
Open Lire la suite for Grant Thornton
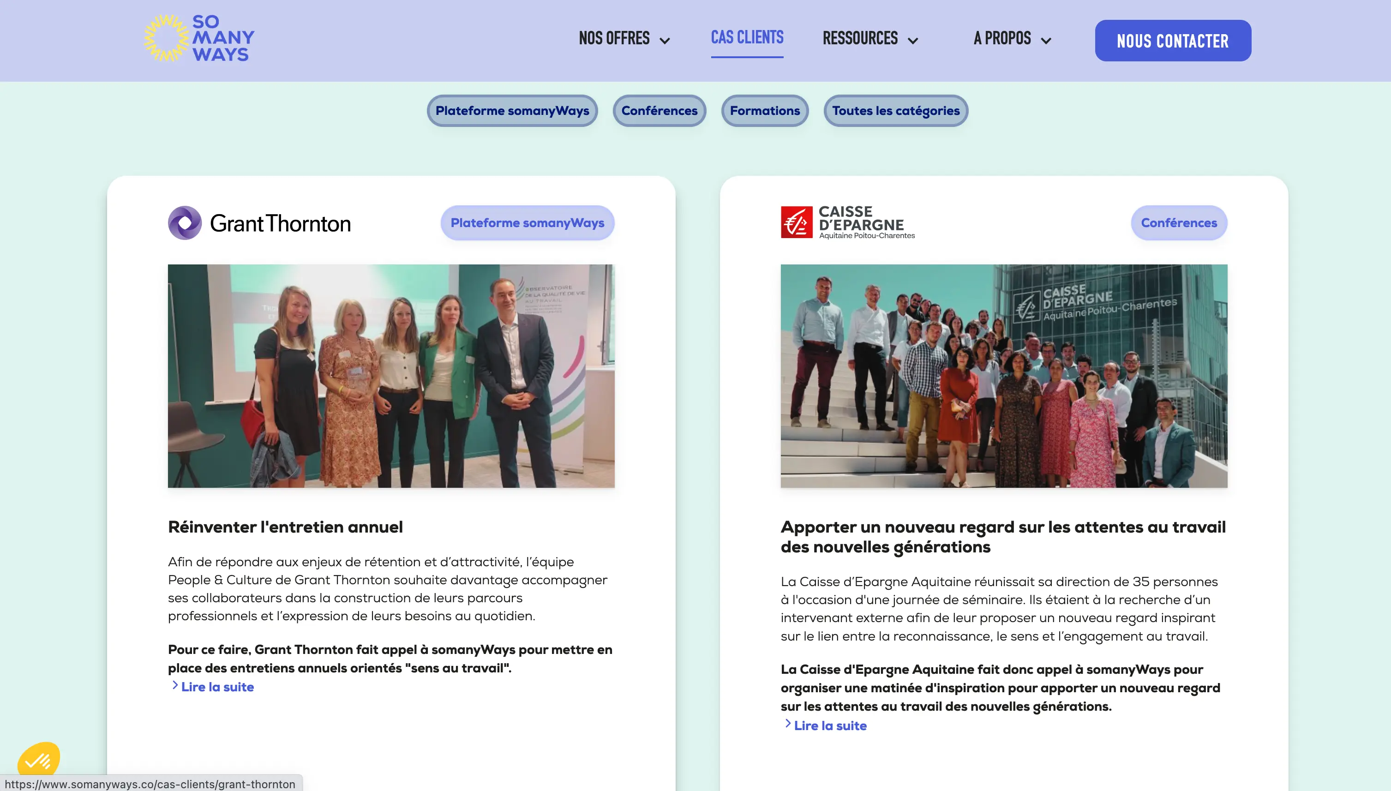(x=217, y=687)
